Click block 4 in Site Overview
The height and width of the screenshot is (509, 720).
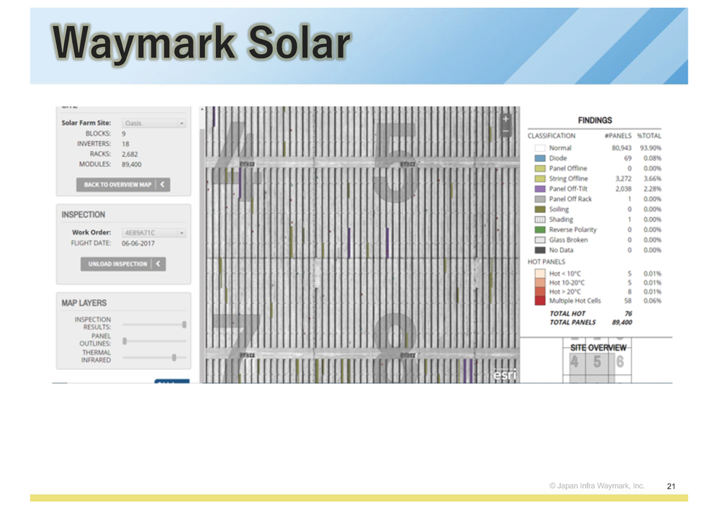(x=575, y=363)
